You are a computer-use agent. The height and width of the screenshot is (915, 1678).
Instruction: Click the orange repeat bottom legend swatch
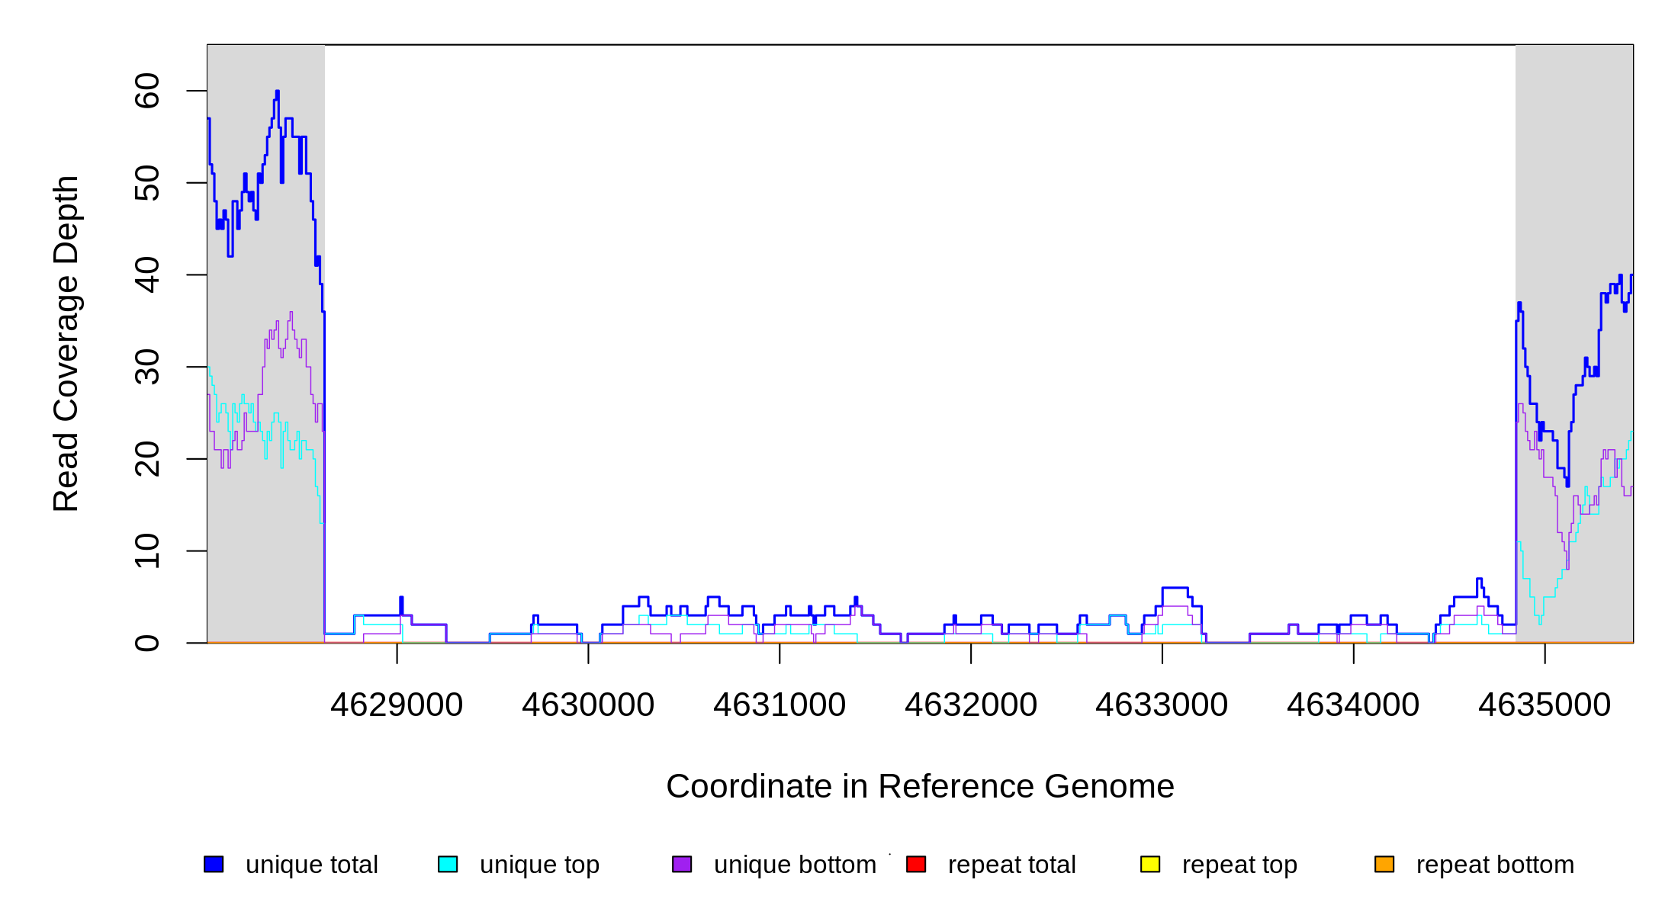pyautogui.click(x=1384, y=864)
